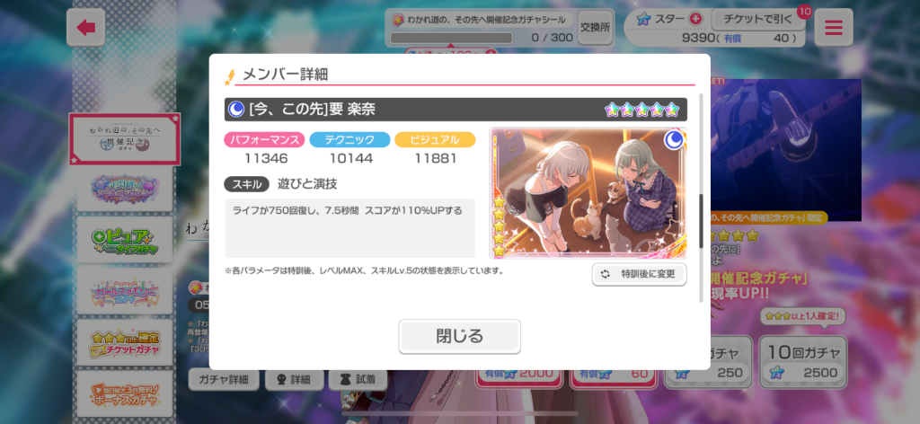920x424 pixels.
Task: Add stars with the plus icon
Action: (x=696, y=20)
